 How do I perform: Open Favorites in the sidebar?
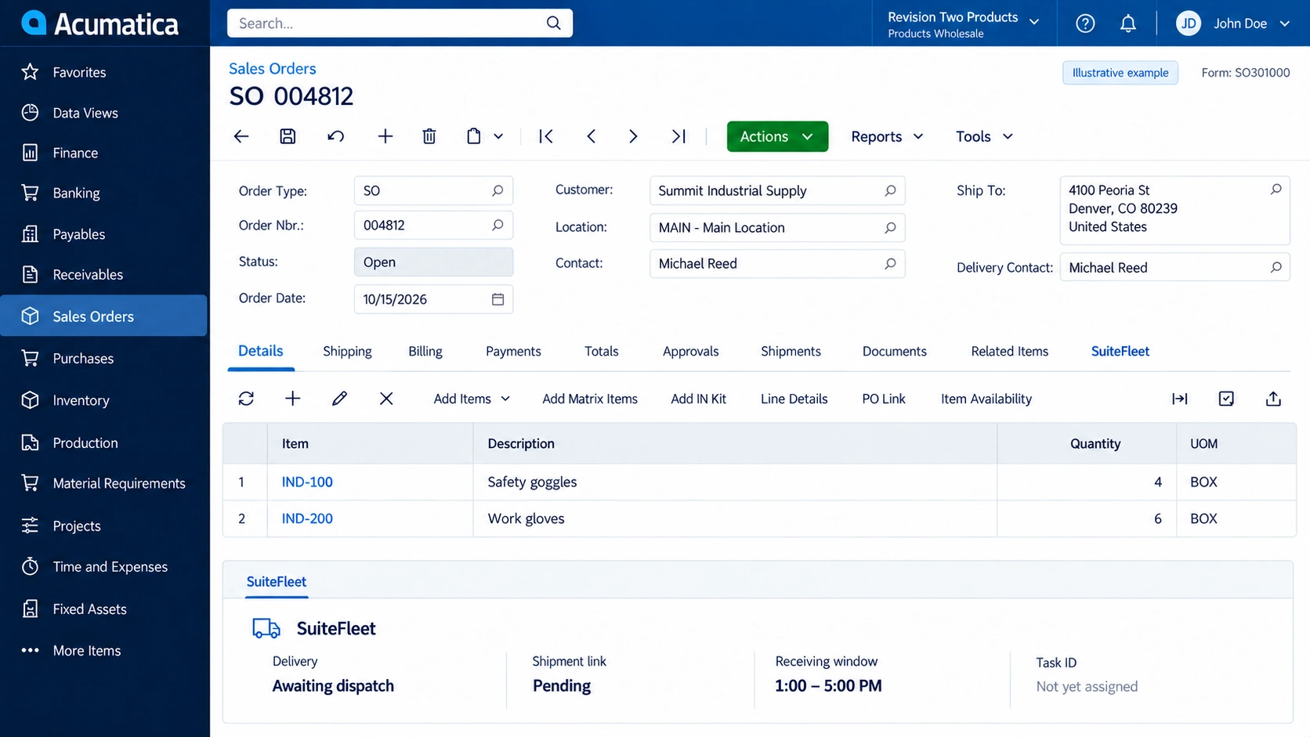point(103,72)
